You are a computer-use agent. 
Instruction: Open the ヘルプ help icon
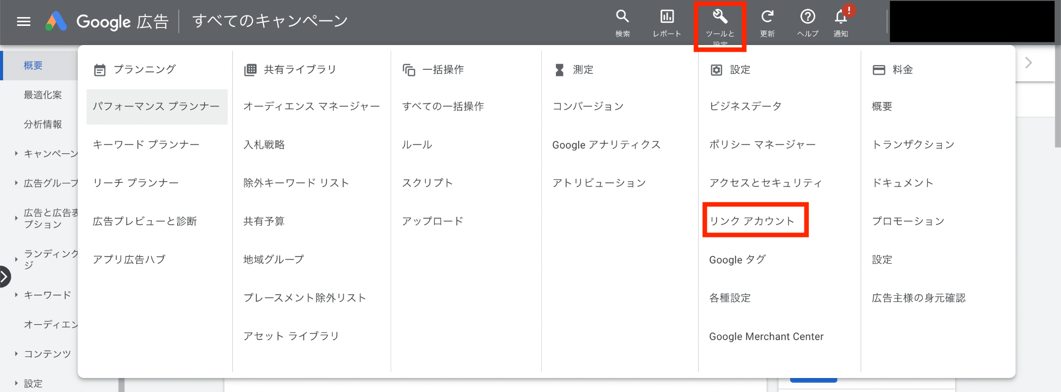(x=808, y=17)
